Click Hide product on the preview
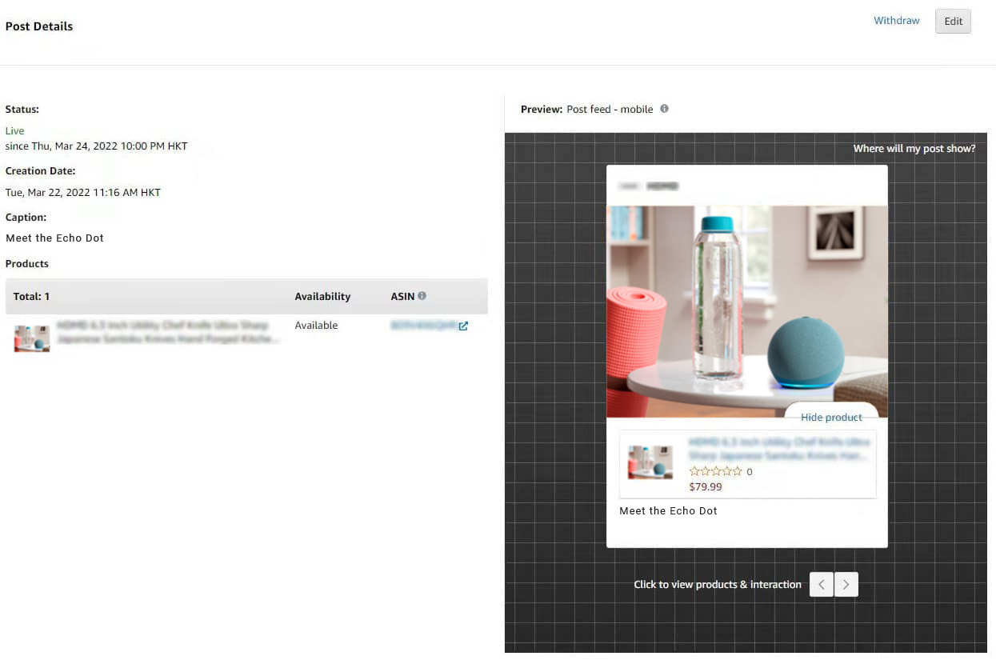 831,417
